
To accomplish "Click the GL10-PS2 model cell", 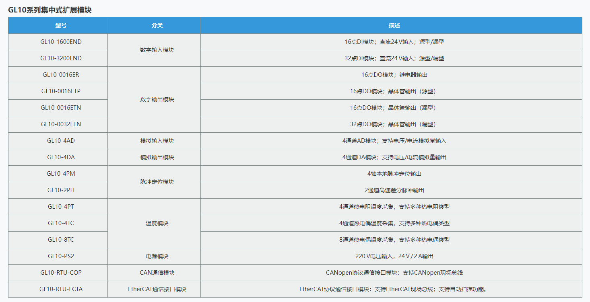I will point(61,256).
